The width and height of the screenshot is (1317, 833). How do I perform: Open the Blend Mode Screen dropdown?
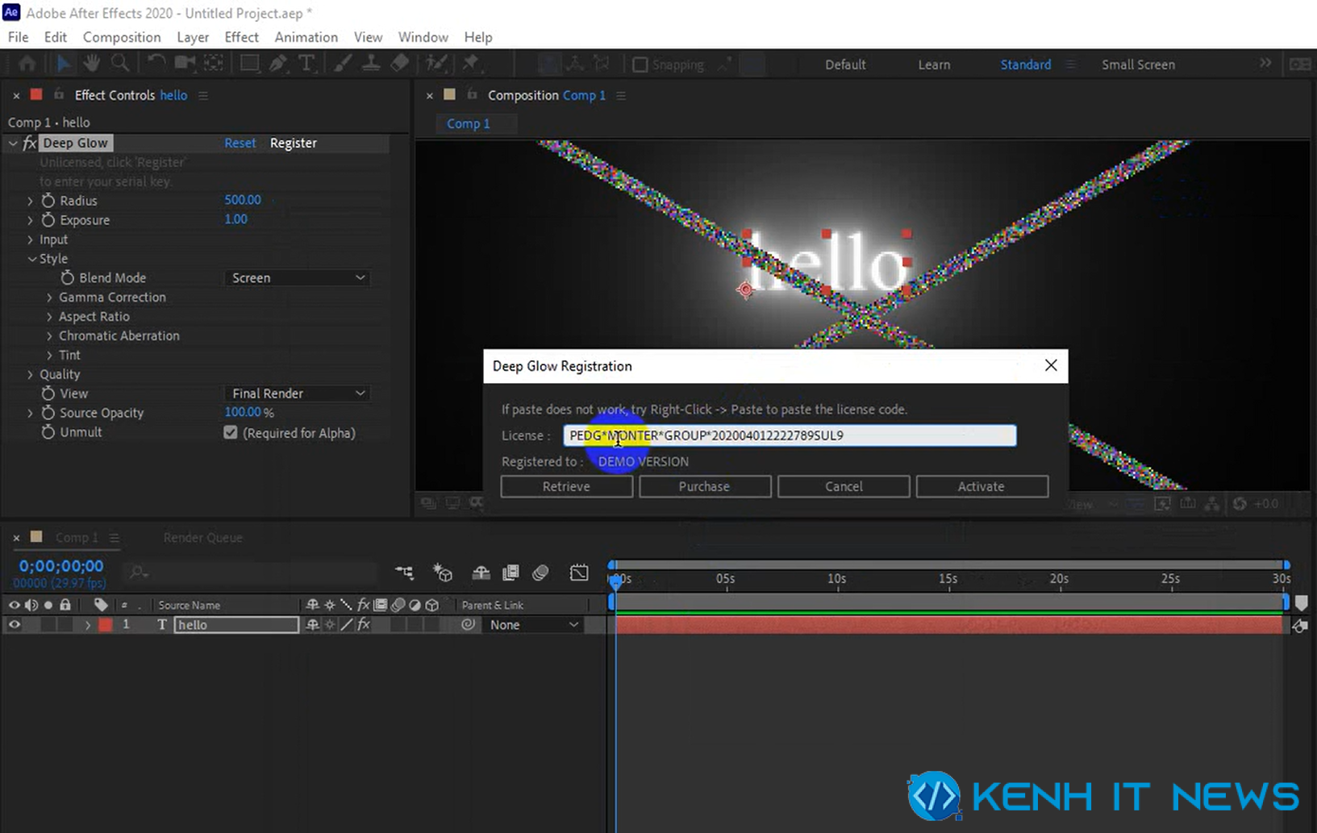click(x=297, y=278)
